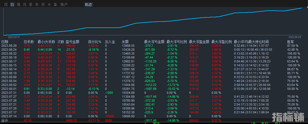Click the 7.31 % percentage value
308x124 pixels.
tap(93, 85)
